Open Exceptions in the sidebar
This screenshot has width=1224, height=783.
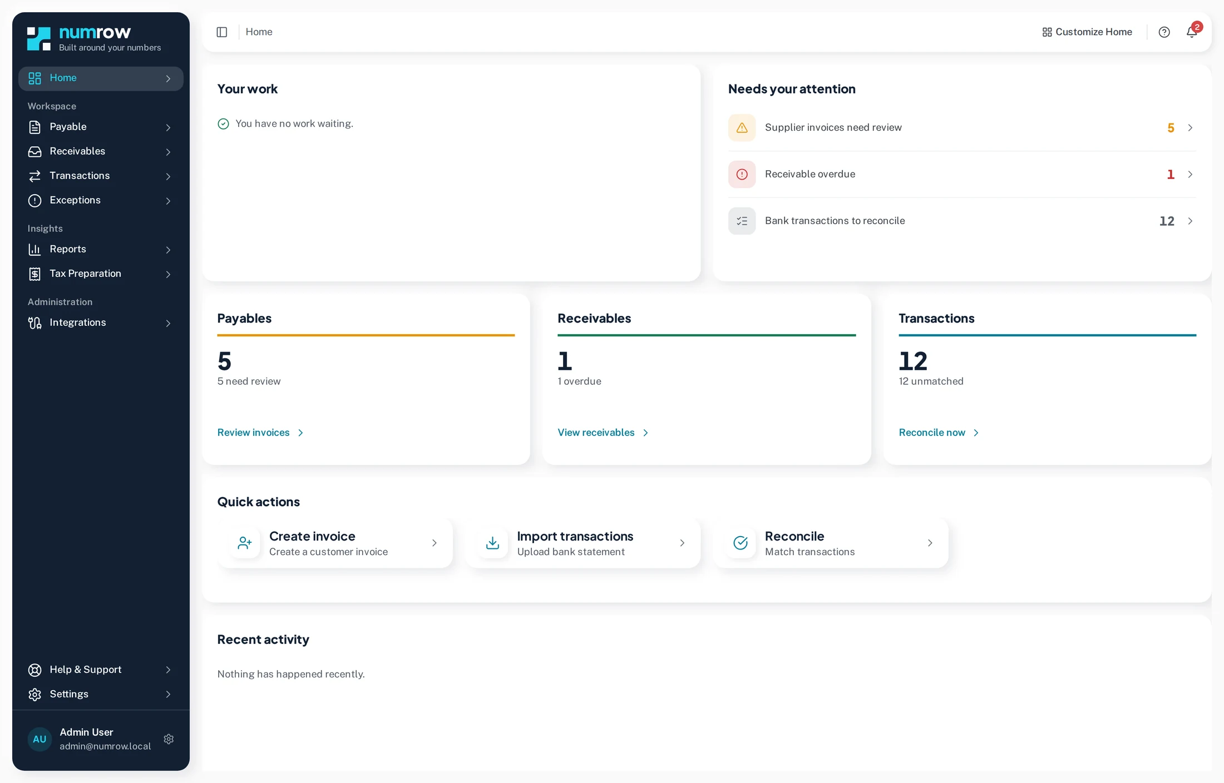[101, 201]
